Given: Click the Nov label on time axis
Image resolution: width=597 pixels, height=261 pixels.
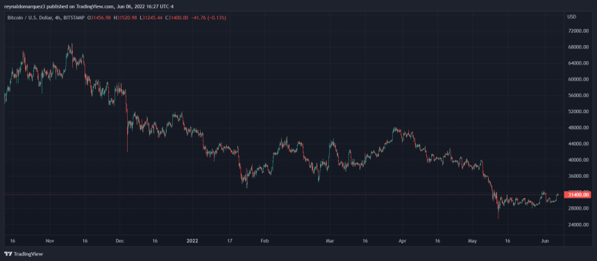Looking at the screenshot, I should pos(50,241).
